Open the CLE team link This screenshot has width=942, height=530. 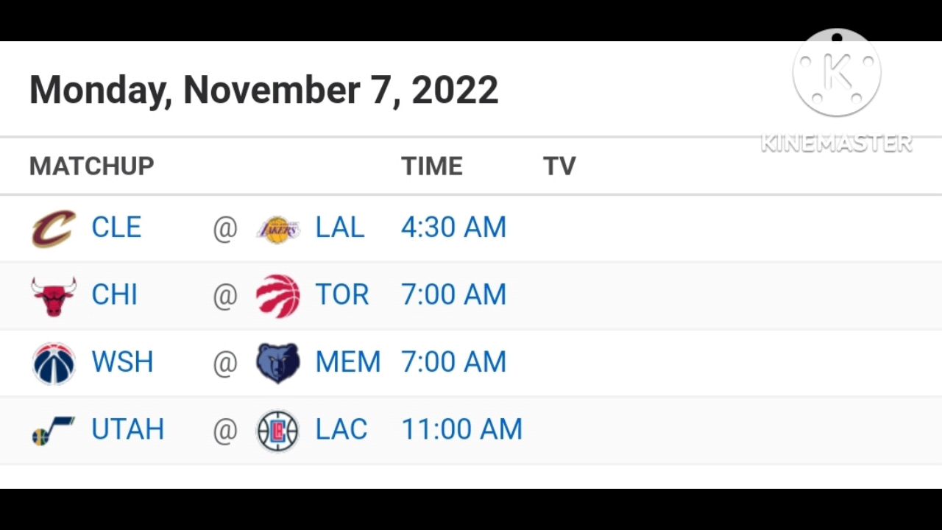pyautogui.click(x=116, y=227)
